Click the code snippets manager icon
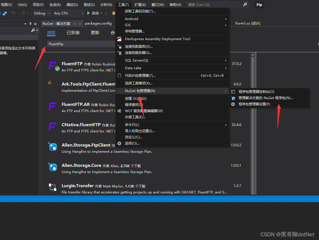Image resolution: width=319 pixels, height=240 pixels. click(x=119, y=76)
